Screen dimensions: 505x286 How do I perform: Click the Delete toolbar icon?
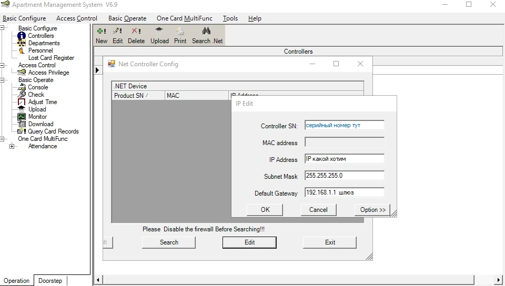pyautogui.click(x=136, y=31)
